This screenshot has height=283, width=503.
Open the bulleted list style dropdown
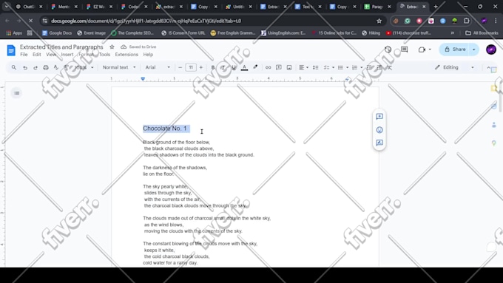(x=348, y=67)
